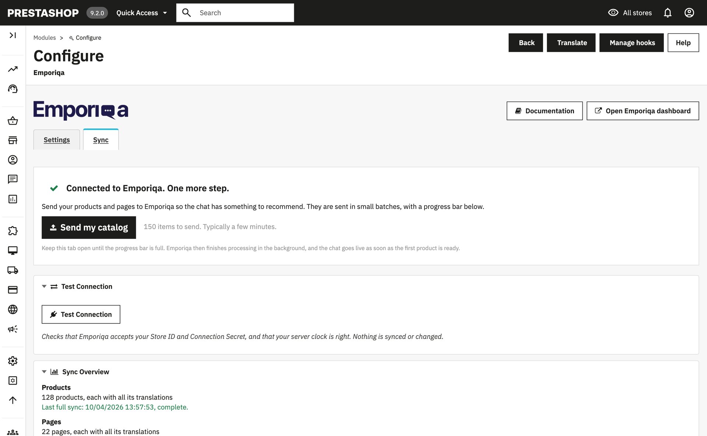Click the 9.2.0 version badge
Image resolution: width=707 pixels, height=436 pixels.
pyautogui.click(x=97, y=13)
